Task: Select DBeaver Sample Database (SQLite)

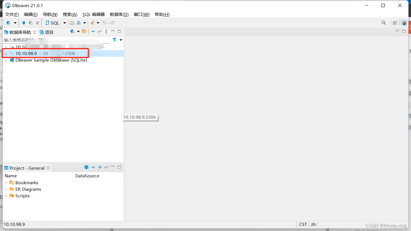Action: point(51,60)
